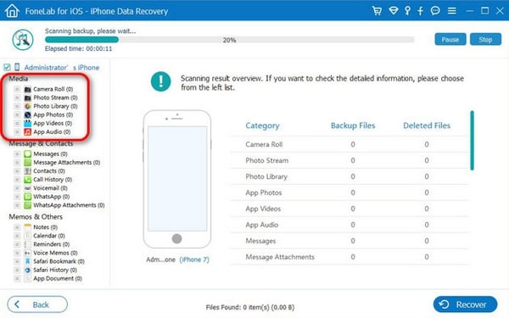Open the chat feedback icon
509x318 pixels.
coord(435,11)
